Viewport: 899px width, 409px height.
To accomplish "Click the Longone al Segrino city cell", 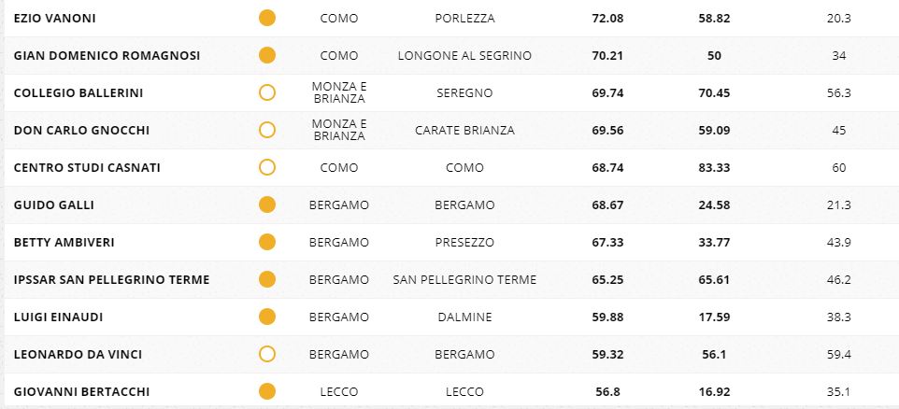I will [x=464, y=56].
